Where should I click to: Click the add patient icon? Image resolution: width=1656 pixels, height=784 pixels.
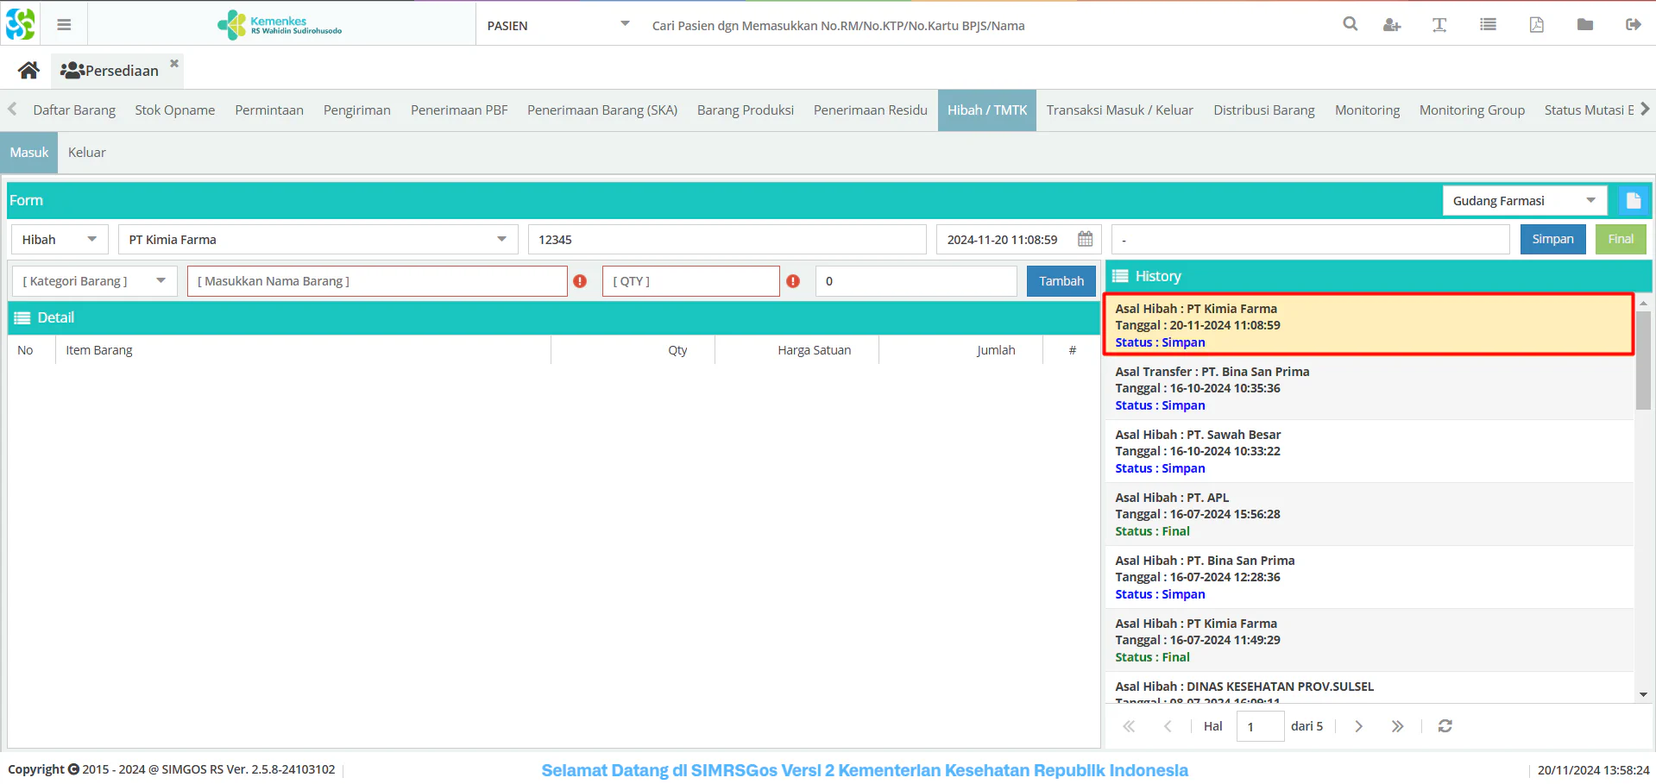click(x=1391, y=25)
